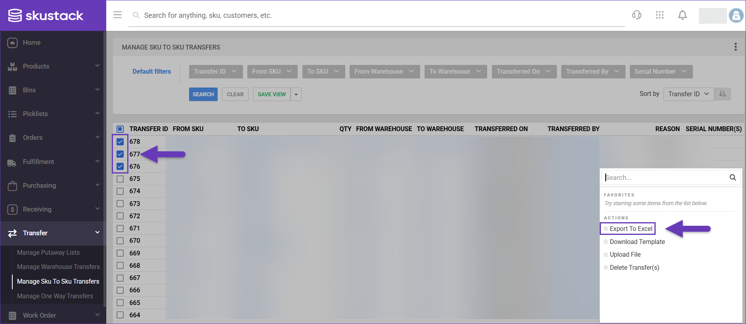The image size is (746, 324).
Task: Open Manage Warehouse Transfers in sidebar
Action: coord(58,267)
